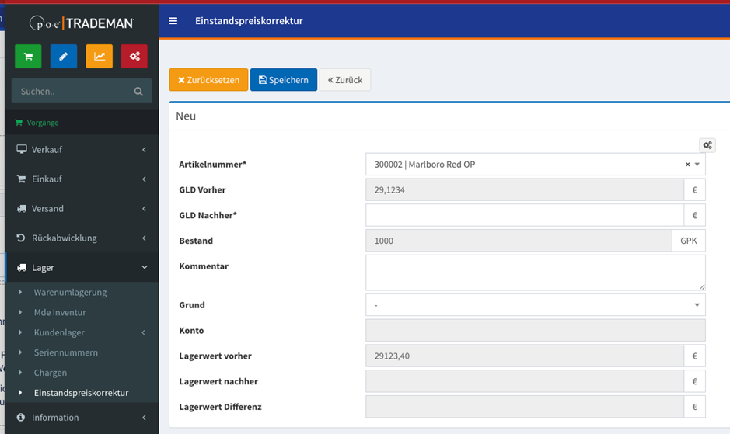Click the green shopping cart quick button

(28, 56)
